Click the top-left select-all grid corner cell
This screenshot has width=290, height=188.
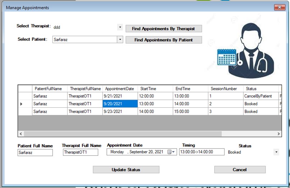25,89
